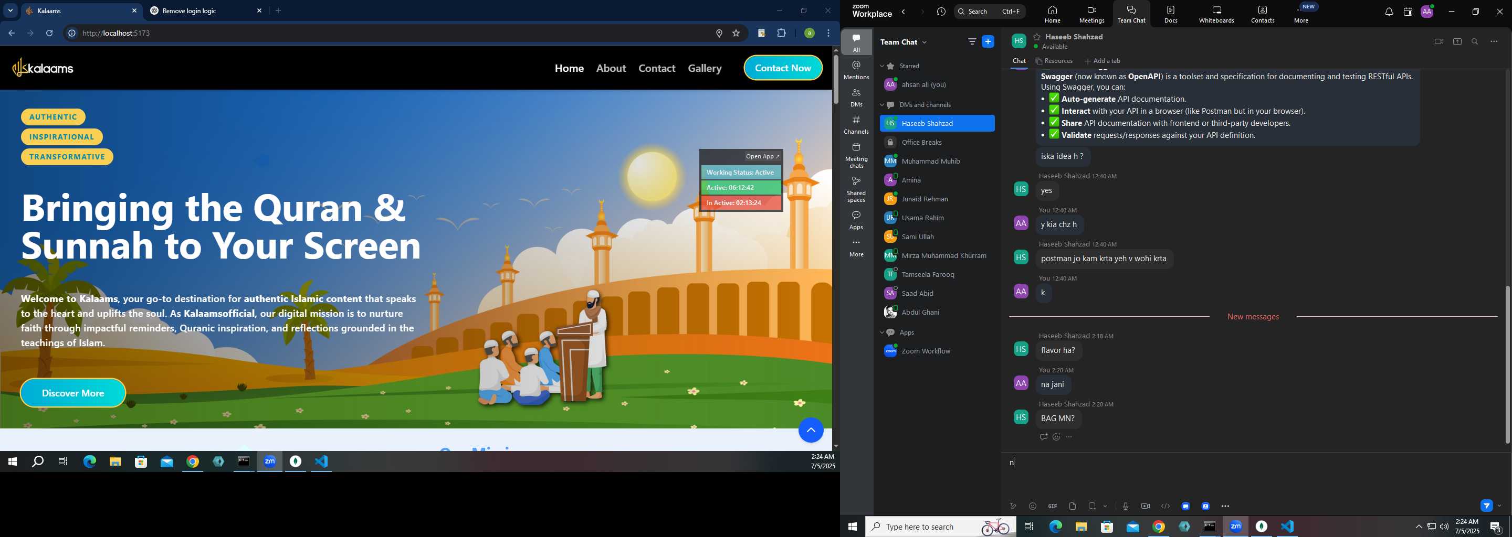Bookmark this page with Chrome's star
Screen dimensions: 1512x537
point(736,34)
